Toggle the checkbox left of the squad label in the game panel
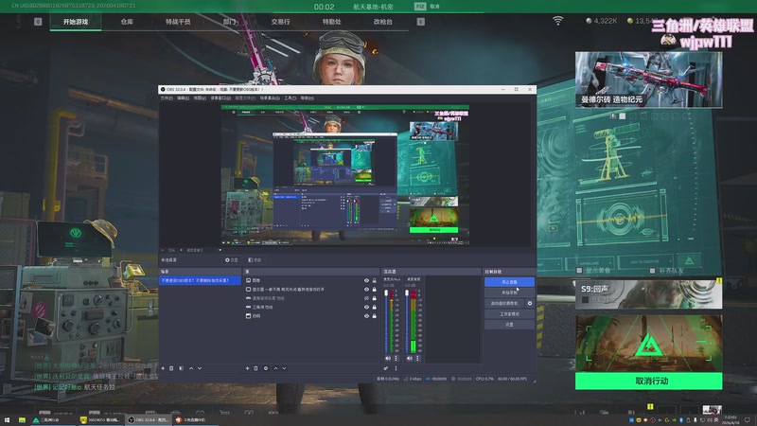Viewport: 757px width, 426px height. [579, 271]
